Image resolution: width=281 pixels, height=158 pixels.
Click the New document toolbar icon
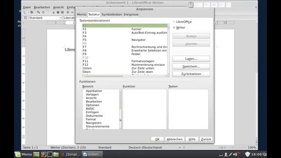pyautogui.click(x=25, y=12)
